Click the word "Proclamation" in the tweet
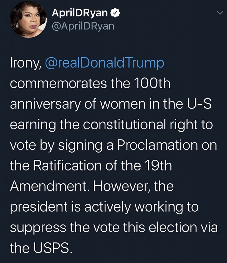 click(x=157, y=146)
